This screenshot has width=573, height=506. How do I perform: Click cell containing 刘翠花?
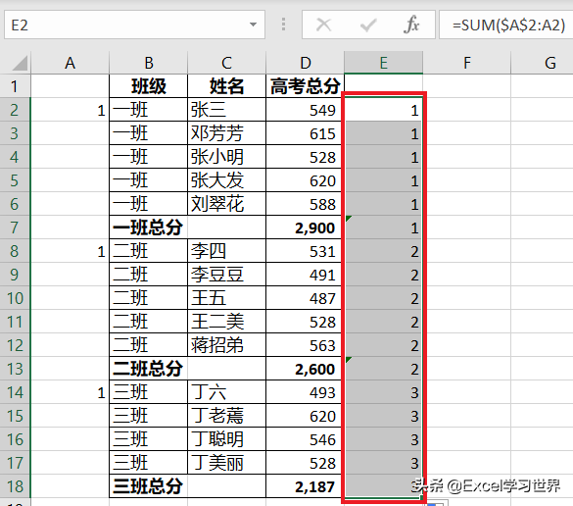click(226, 204)
